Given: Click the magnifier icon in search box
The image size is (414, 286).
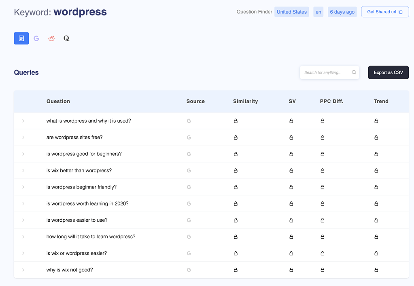Looking at the screenshot, I should pyautogui.click(x=354, y=72).
